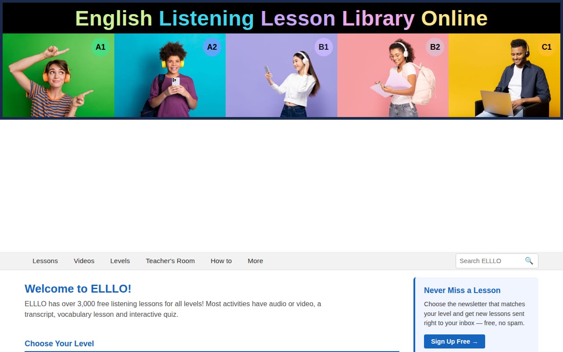Screen dimensions: 563x352
Task: Select the B2 level badge
Action: pyautogui.click(x=435, y=47)
